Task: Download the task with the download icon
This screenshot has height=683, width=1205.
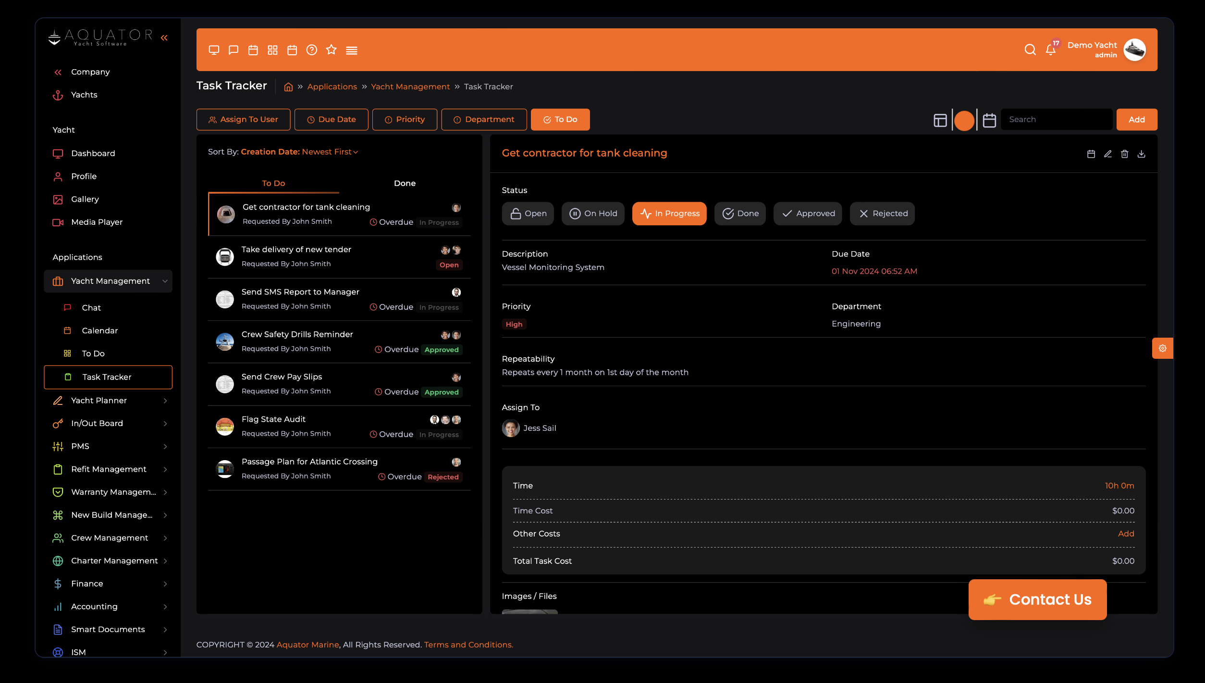Action: (1142, 154)
